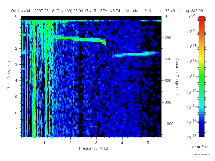Click the 3. tick label on frequency axis
This screenshot has height=161, width=215.
coord(97,143)
